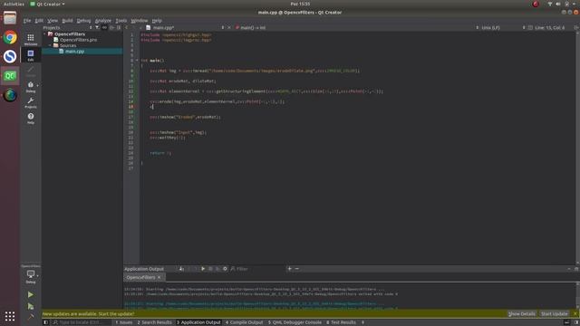Viewport: 580px width, 326px height.
Task: Show Applications grid in the dock
Action: coord(10,316)
